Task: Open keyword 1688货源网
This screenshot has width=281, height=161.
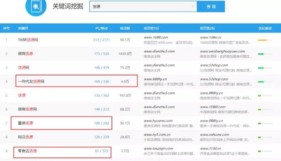Action: (x=28, y=40)
